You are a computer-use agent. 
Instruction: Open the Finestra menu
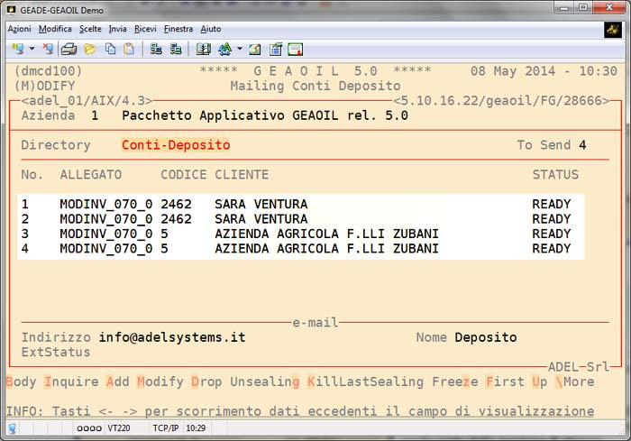178,29
